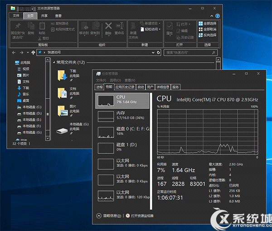
Task: Select Local Disk (E:) in navigation pane
Action: pyautogui.click(x=29, y=120)
